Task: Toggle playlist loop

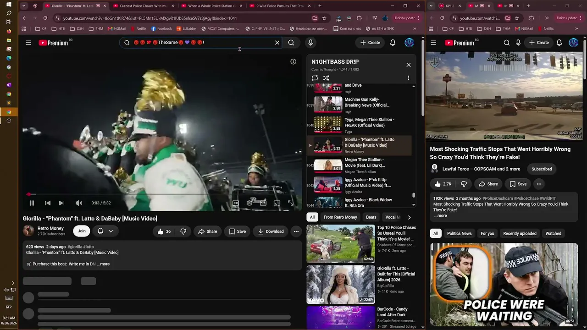Action: point(315,78)
